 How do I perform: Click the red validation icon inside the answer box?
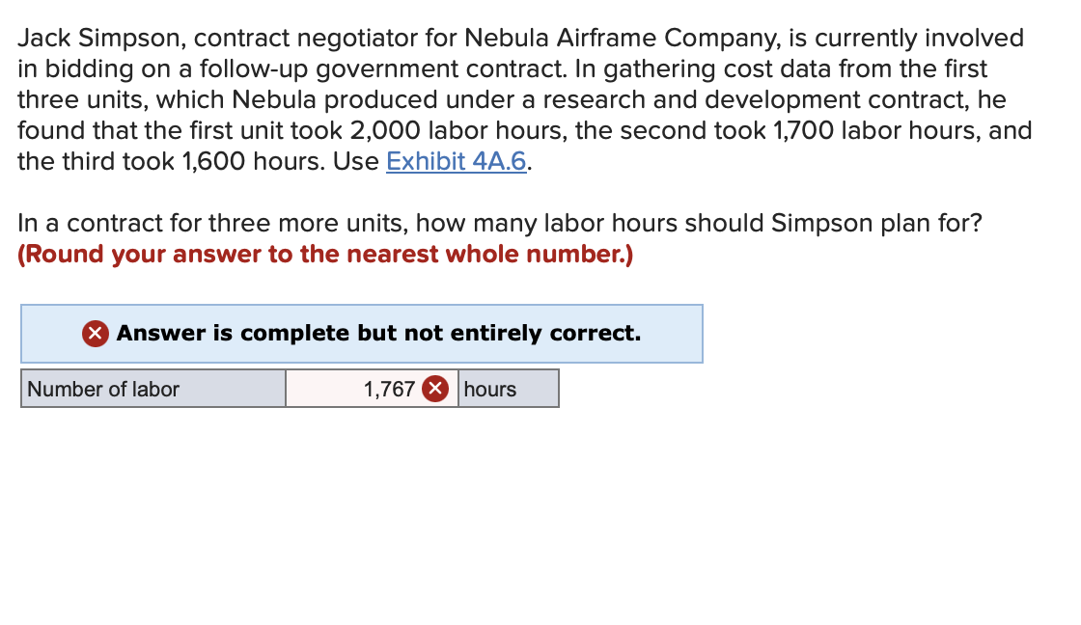(x=437, y=389)
